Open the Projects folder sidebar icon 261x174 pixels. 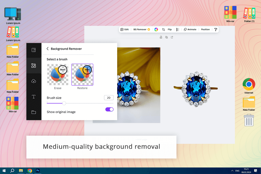(34, 112)
